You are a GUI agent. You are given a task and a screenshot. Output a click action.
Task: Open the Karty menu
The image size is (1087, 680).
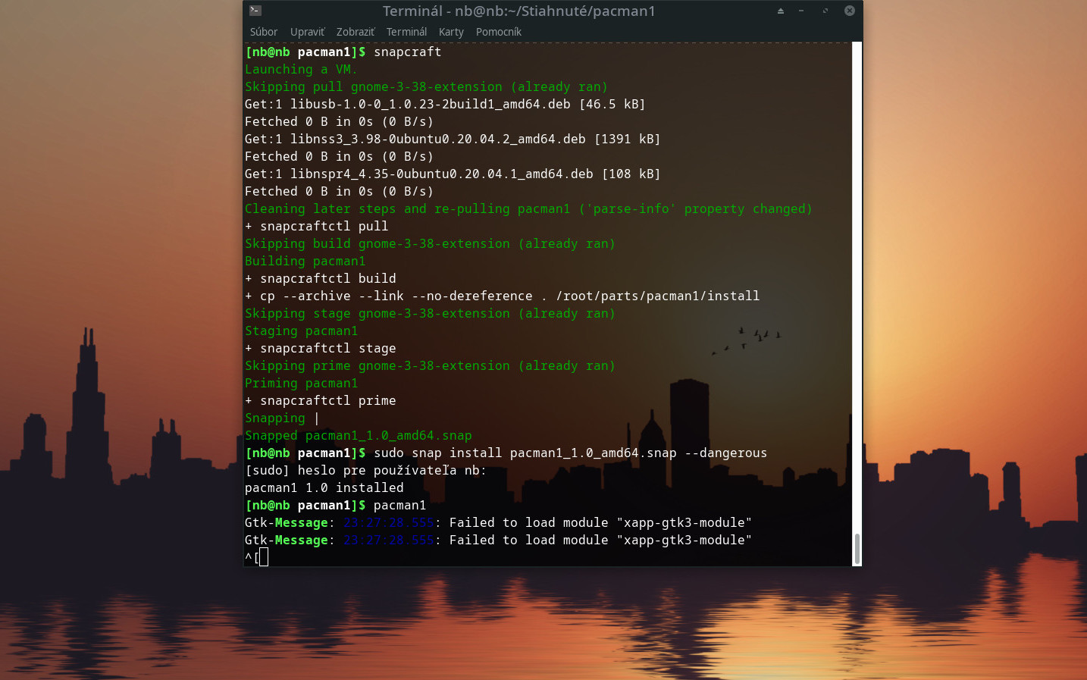click(x=451, y=32)
